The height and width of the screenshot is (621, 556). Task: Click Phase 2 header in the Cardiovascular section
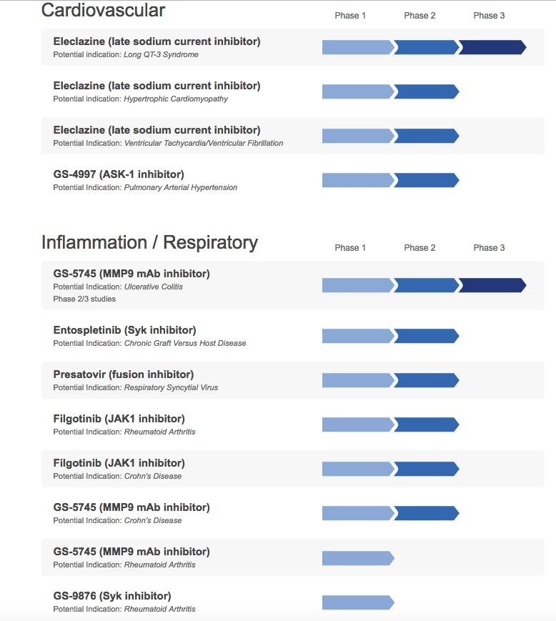pyautogui.click(x=420, y=16)
